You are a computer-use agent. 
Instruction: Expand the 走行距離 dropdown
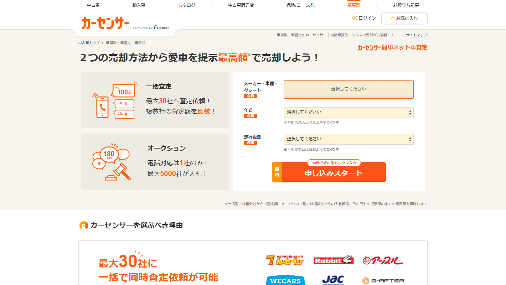pyautogui.click(x=349, y=139)
